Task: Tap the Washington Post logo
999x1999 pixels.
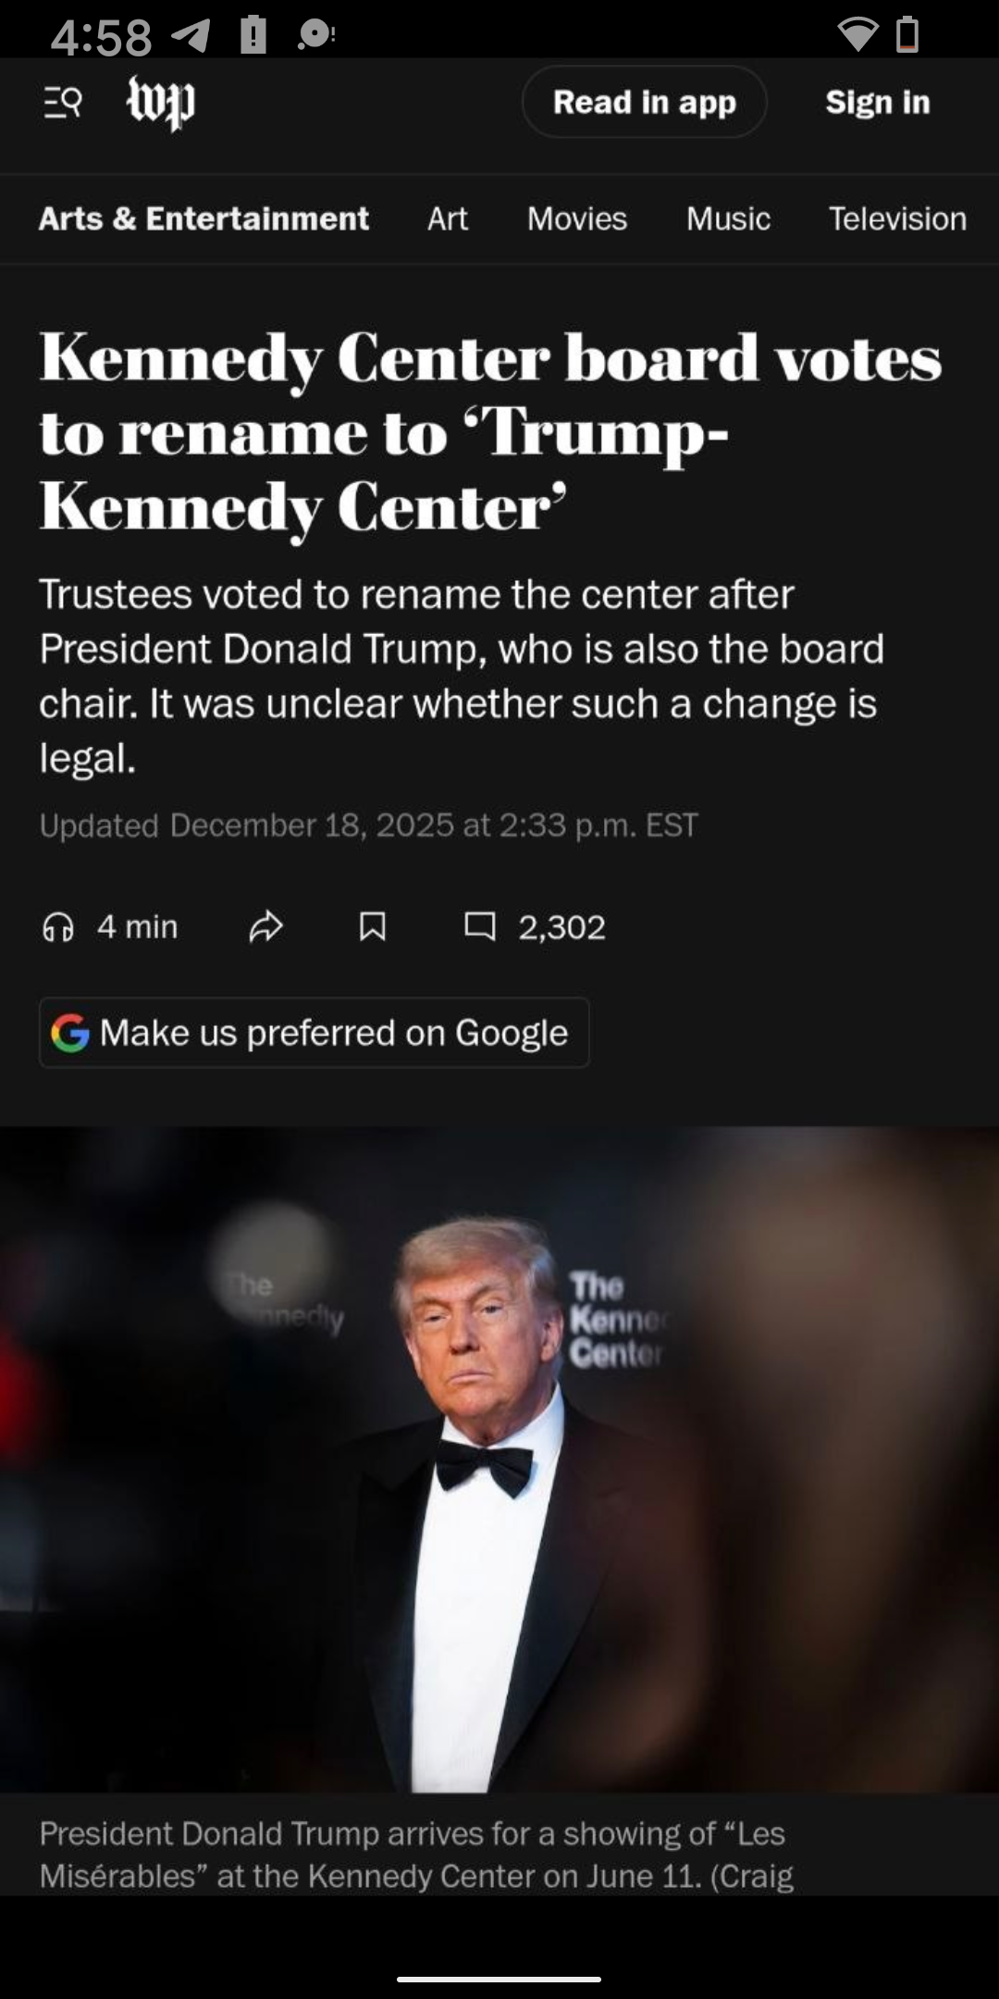Action: coord(161,102)
